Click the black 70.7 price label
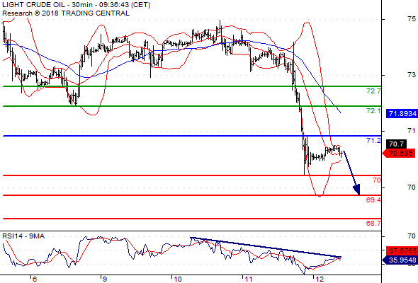The height and width of the screenshot is (283, 418). click(397, 144)
